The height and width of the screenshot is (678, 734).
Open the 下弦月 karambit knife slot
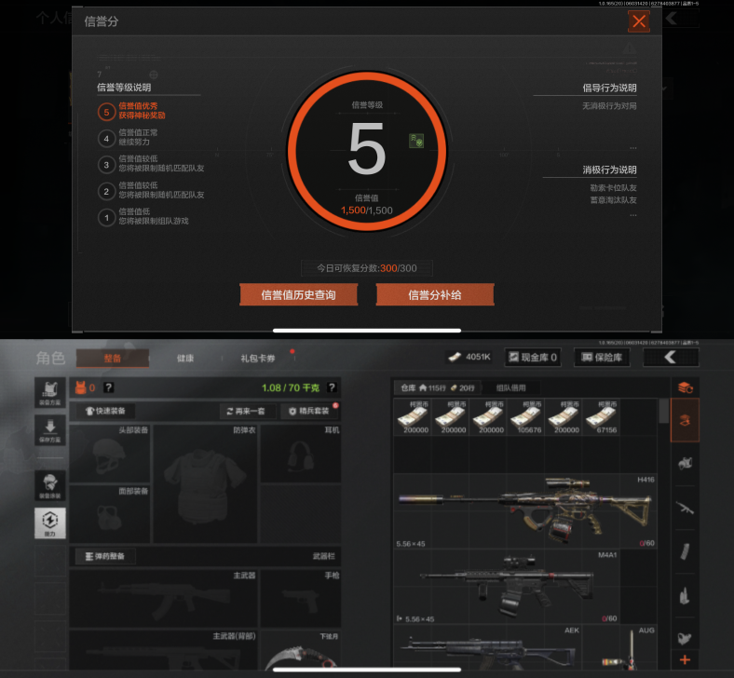point(301,650)
